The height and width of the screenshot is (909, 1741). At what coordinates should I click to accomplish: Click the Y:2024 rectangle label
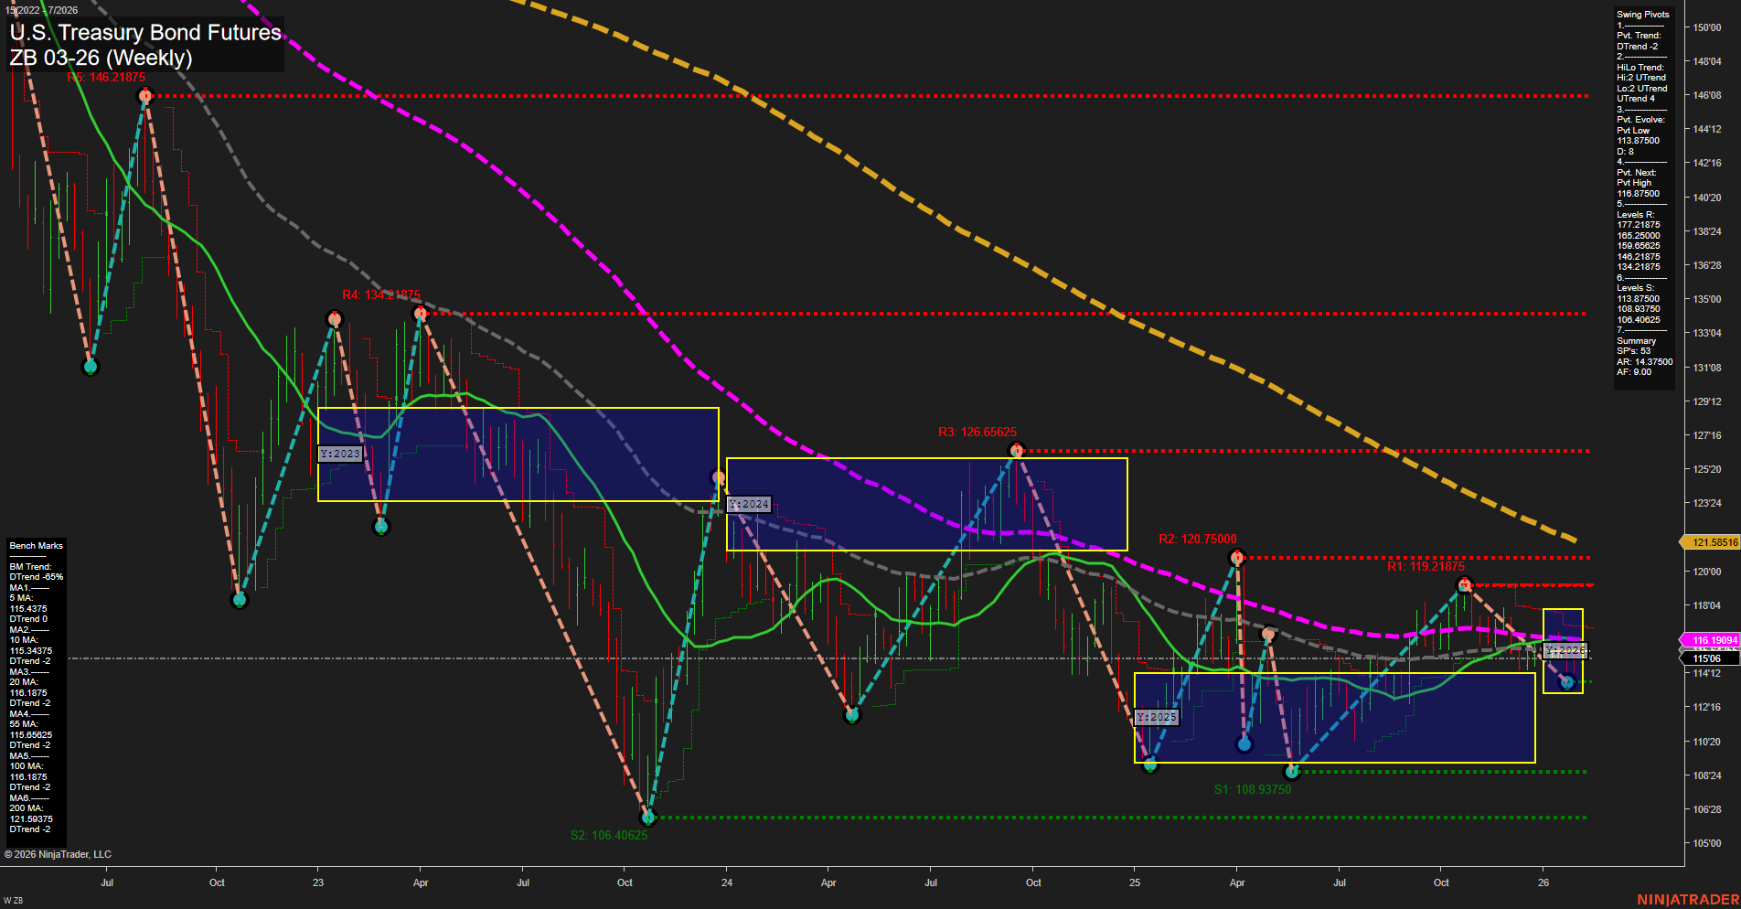pos(749,504)
